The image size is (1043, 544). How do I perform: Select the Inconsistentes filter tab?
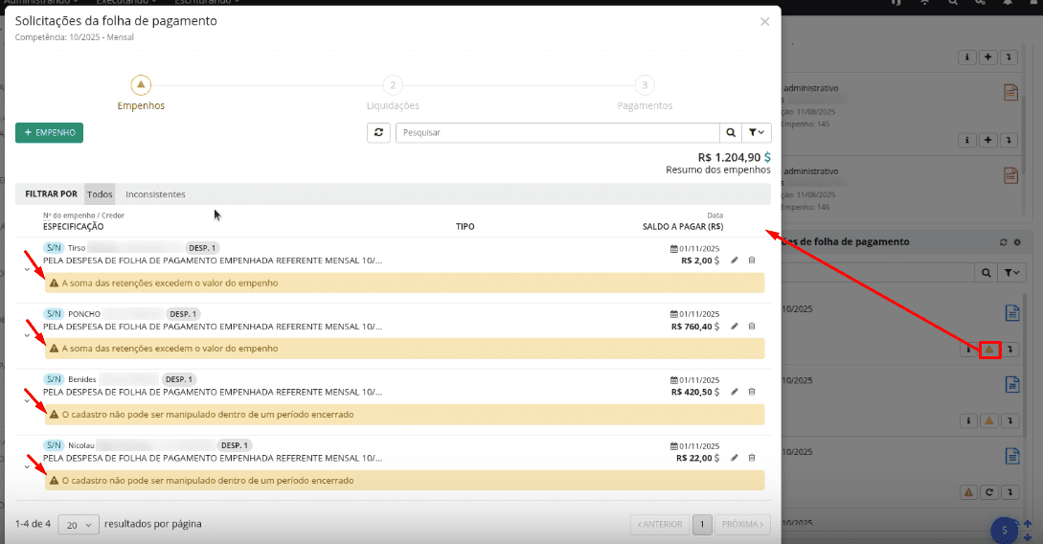point(155,194)
